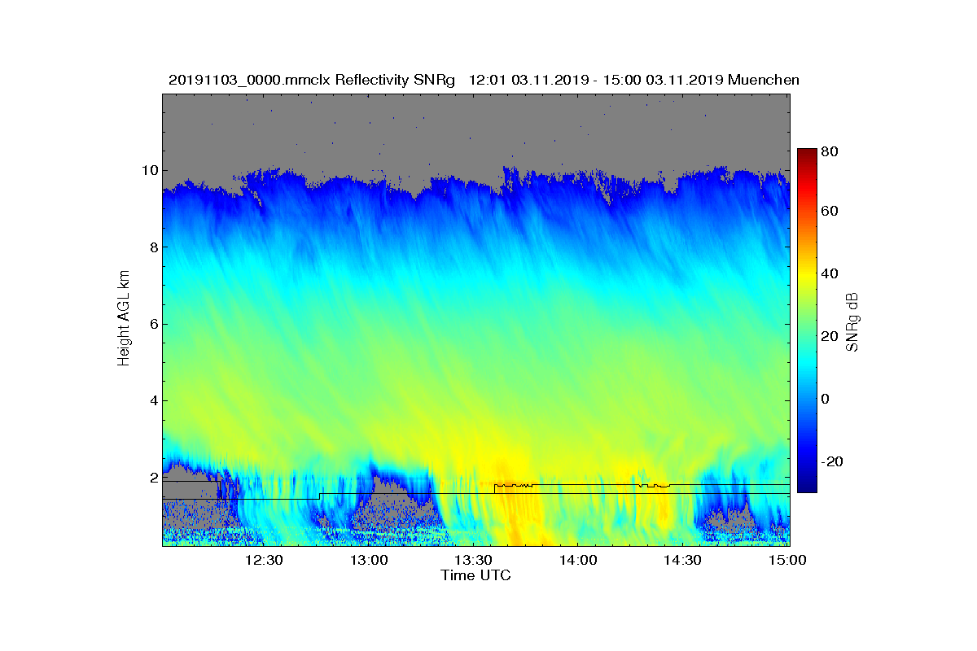Click the '20' colorbar tick label
The height and width of the screenshot is (651, 977).
click(831, 336)
